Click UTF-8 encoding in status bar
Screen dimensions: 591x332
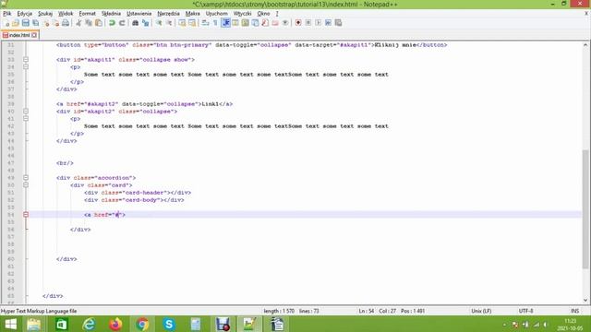[525, 311]
